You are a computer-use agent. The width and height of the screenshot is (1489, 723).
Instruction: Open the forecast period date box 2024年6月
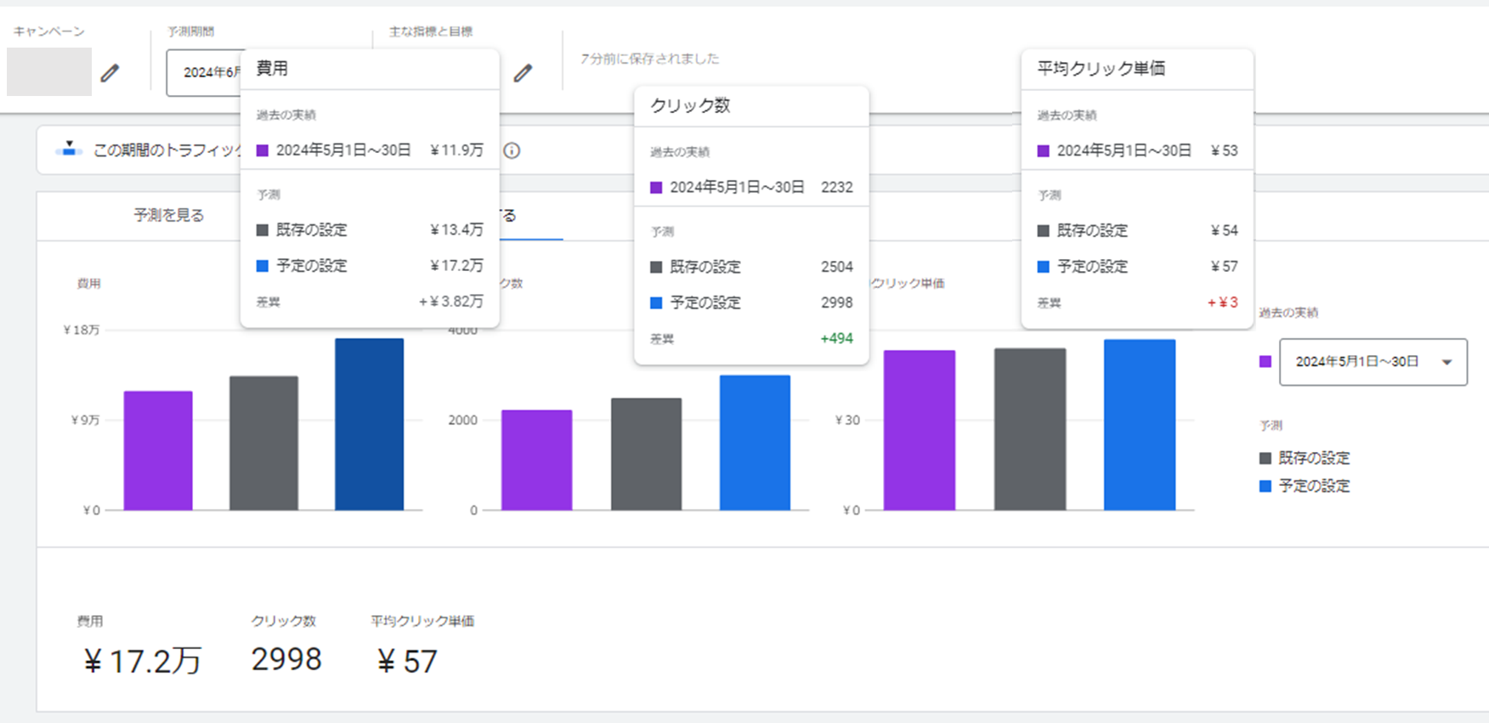204,73
